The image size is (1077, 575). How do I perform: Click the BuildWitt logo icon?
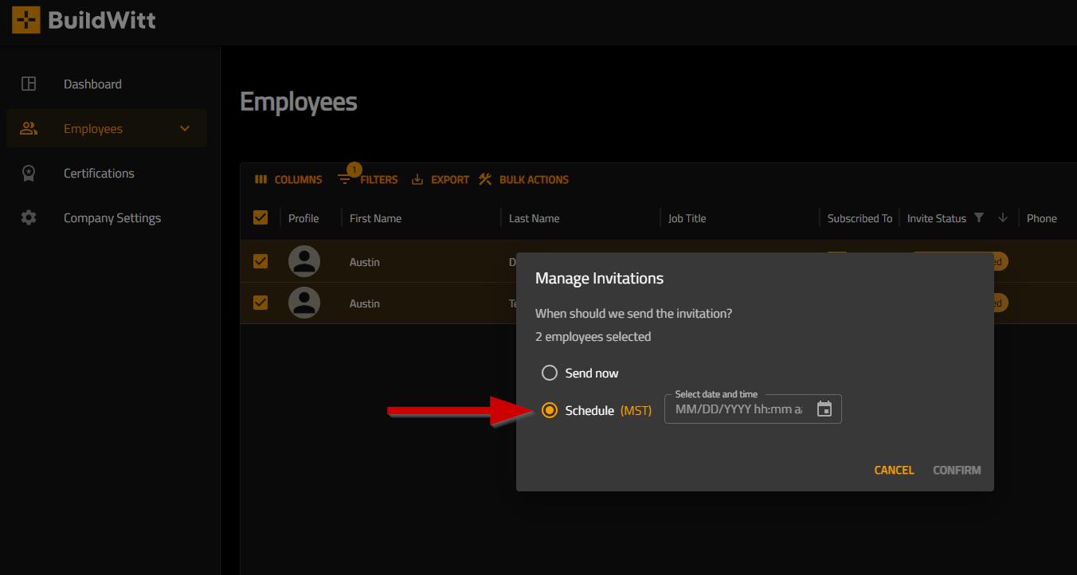click(x=25, y=20)
